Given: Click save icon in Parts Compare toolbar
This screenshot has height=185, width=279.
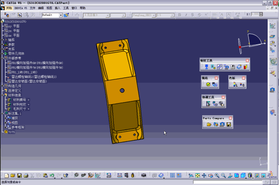Looking at the screenshot, I should click(x=228, y=124).
